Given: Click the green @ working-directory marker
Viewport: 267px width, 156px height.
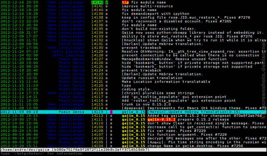Looking at the screenshot, I should (x=106, y=2).
